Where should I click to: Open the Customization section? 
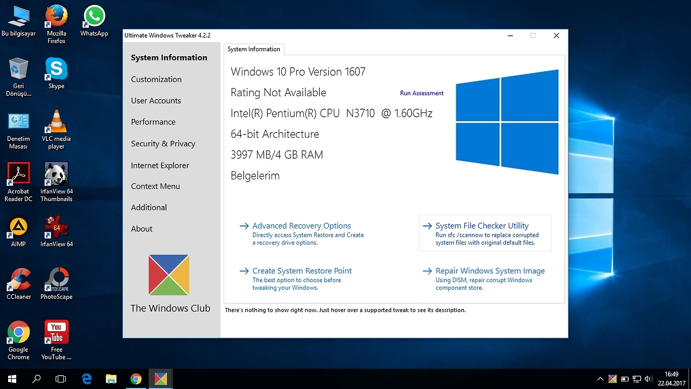pyautogui.click(x=156, y=79)
